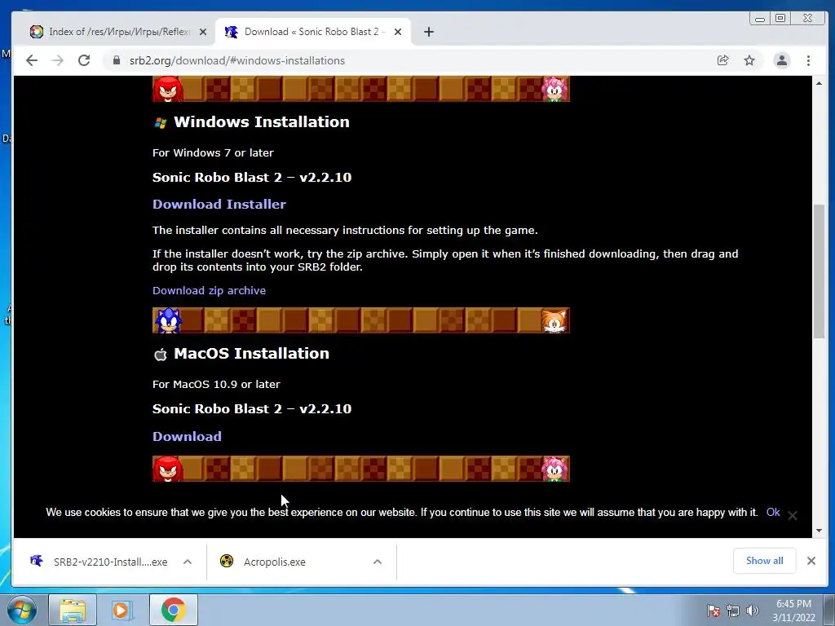Open Windows Media Player from taskbar
This screenshot has width=835, height=626.
click(x=121, y=610)
